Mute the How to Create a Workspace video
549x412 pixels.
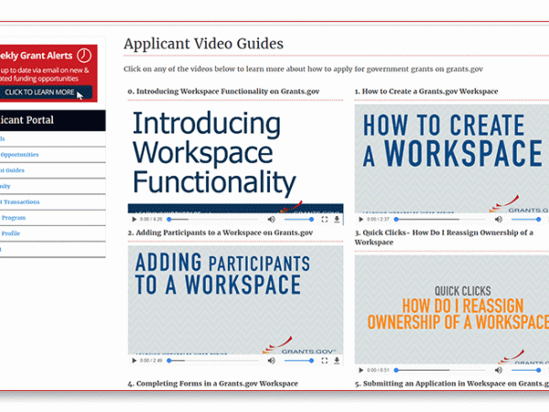(x=498, y=220)
